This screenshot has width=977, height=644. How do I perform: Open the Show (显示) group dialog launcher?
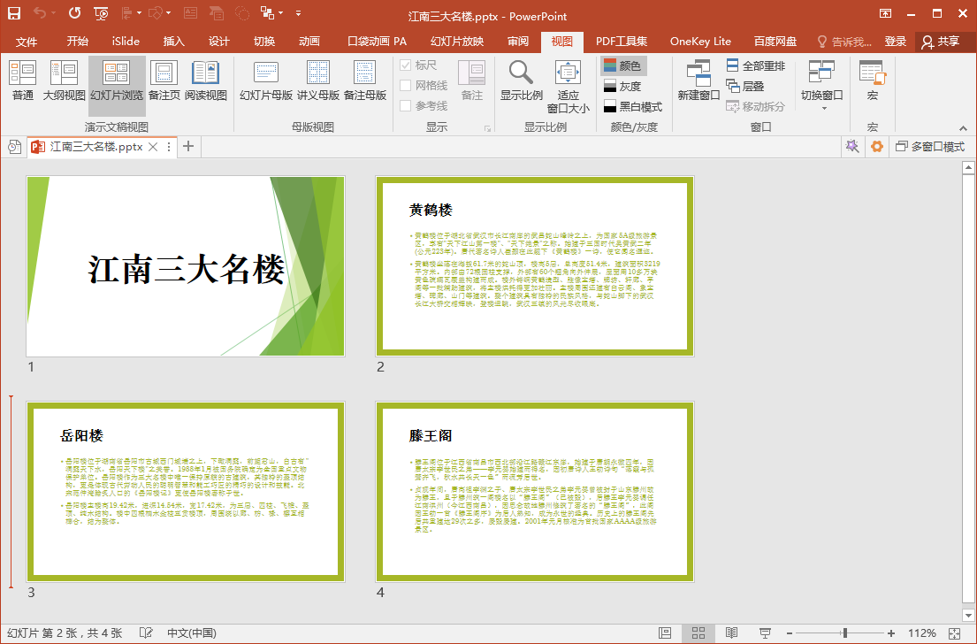pos(487,129)
